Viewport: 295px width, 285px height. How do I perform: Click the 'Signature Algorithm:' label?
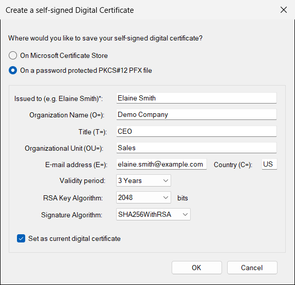point(71,215)
